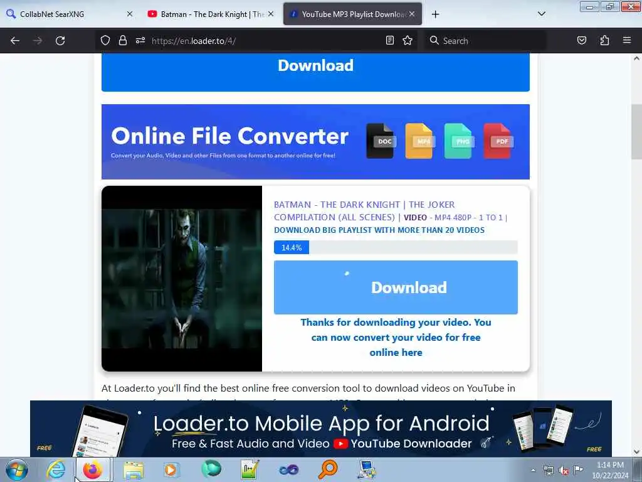This screenshot has height=482, width=642.
Task: Open the Joker video thumbnail
Action: point(182,278)
